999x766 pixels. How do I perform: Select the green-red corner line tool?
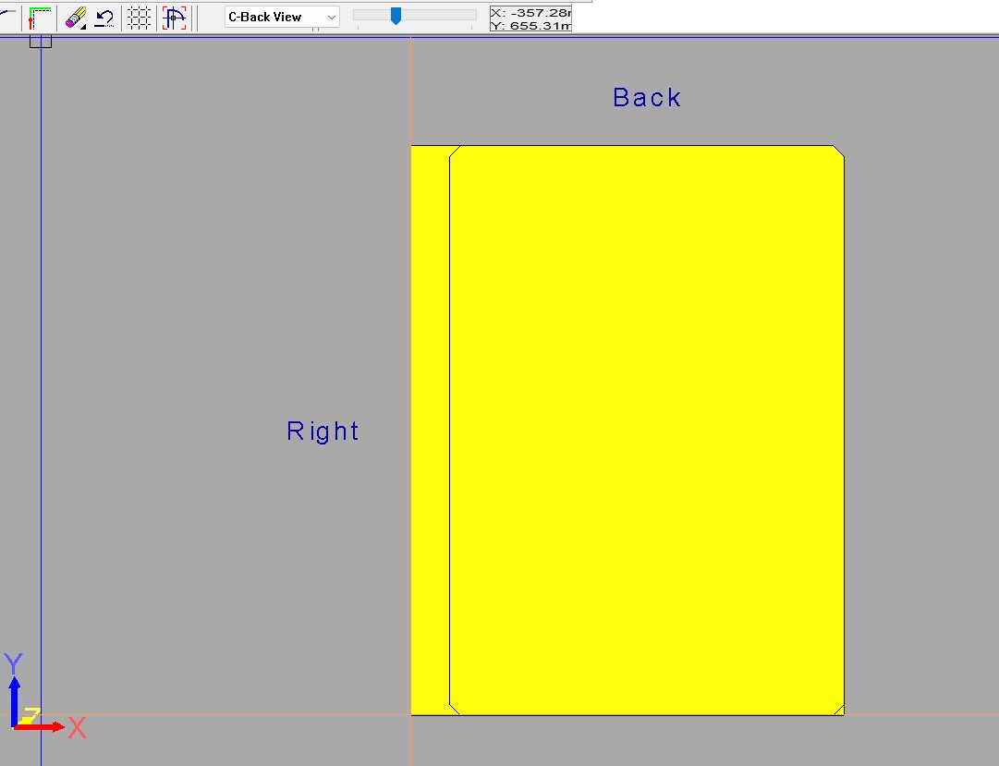pos(40,18)
